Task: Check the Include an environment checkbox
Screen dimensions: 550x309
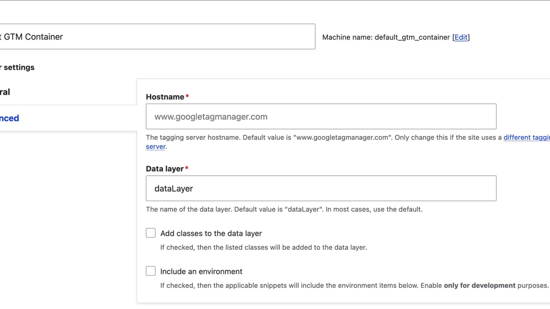Action: point(151,271)
